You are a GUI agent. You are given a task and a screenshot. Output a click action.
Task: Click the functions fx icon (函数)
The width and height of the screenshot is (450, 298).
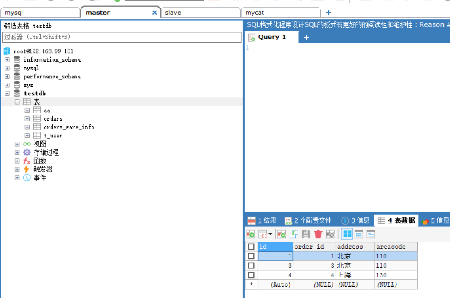(x=27, y=161)
